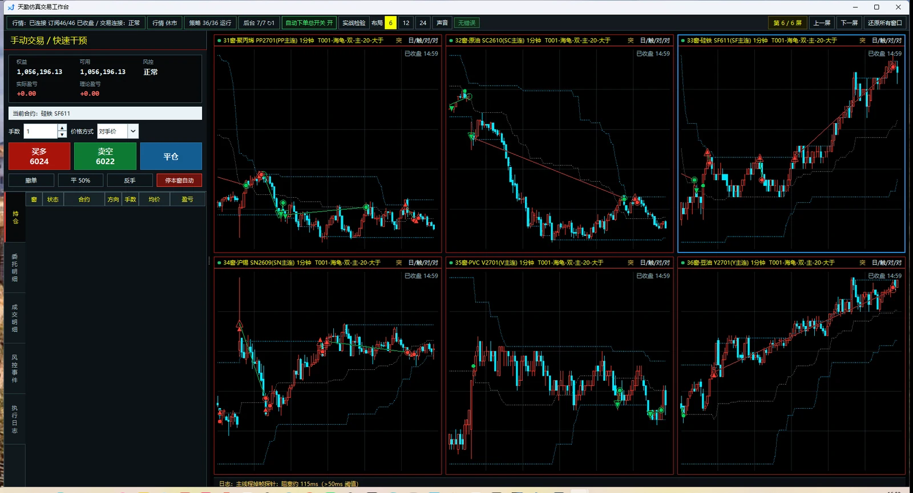Click the 平 50% button

[x=80, y=180]
